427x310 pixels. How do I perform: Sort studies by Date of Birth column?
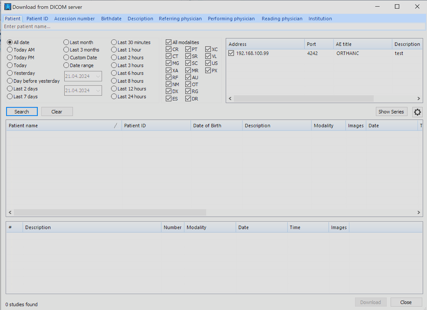pyautogui.click(x=216, y=126)
